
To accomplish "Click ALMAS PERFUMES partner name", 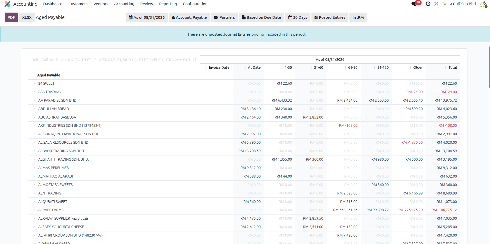I will coord(53,168).
